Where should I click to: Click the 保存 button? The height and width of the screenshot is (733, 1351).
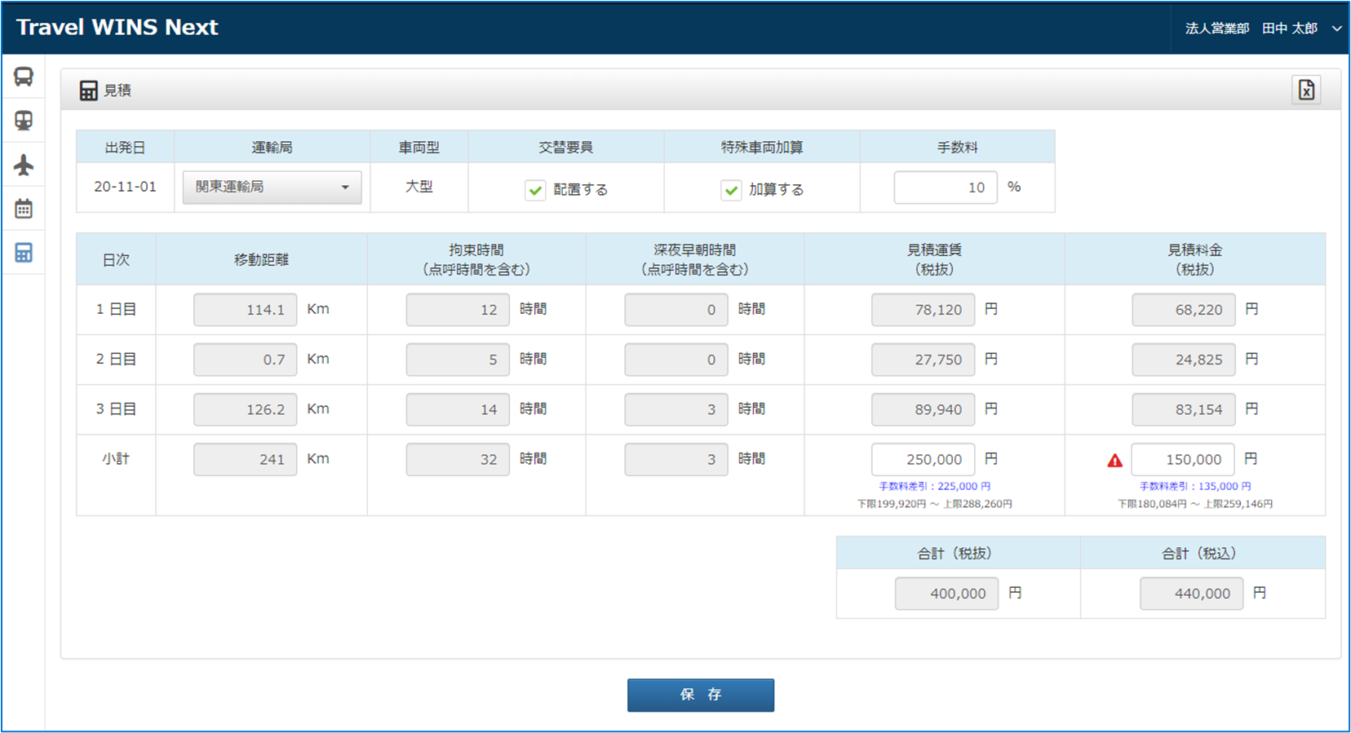[701, 695]
